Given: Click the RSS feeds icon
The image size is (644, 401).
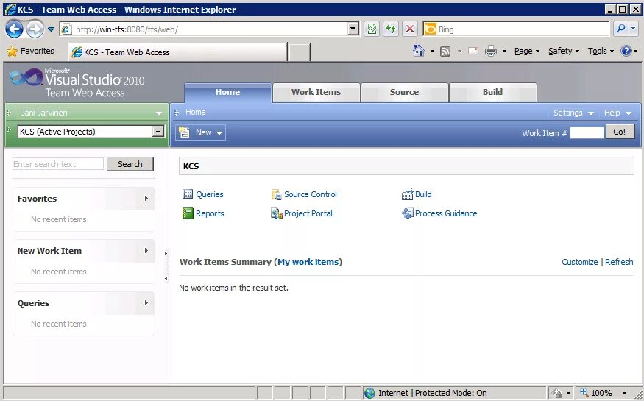Looking at the screenshot, I should pyautogui.click(x=445, y=52).
